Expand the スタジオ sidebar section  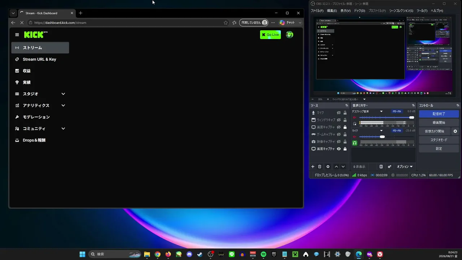tap(63, 94)
